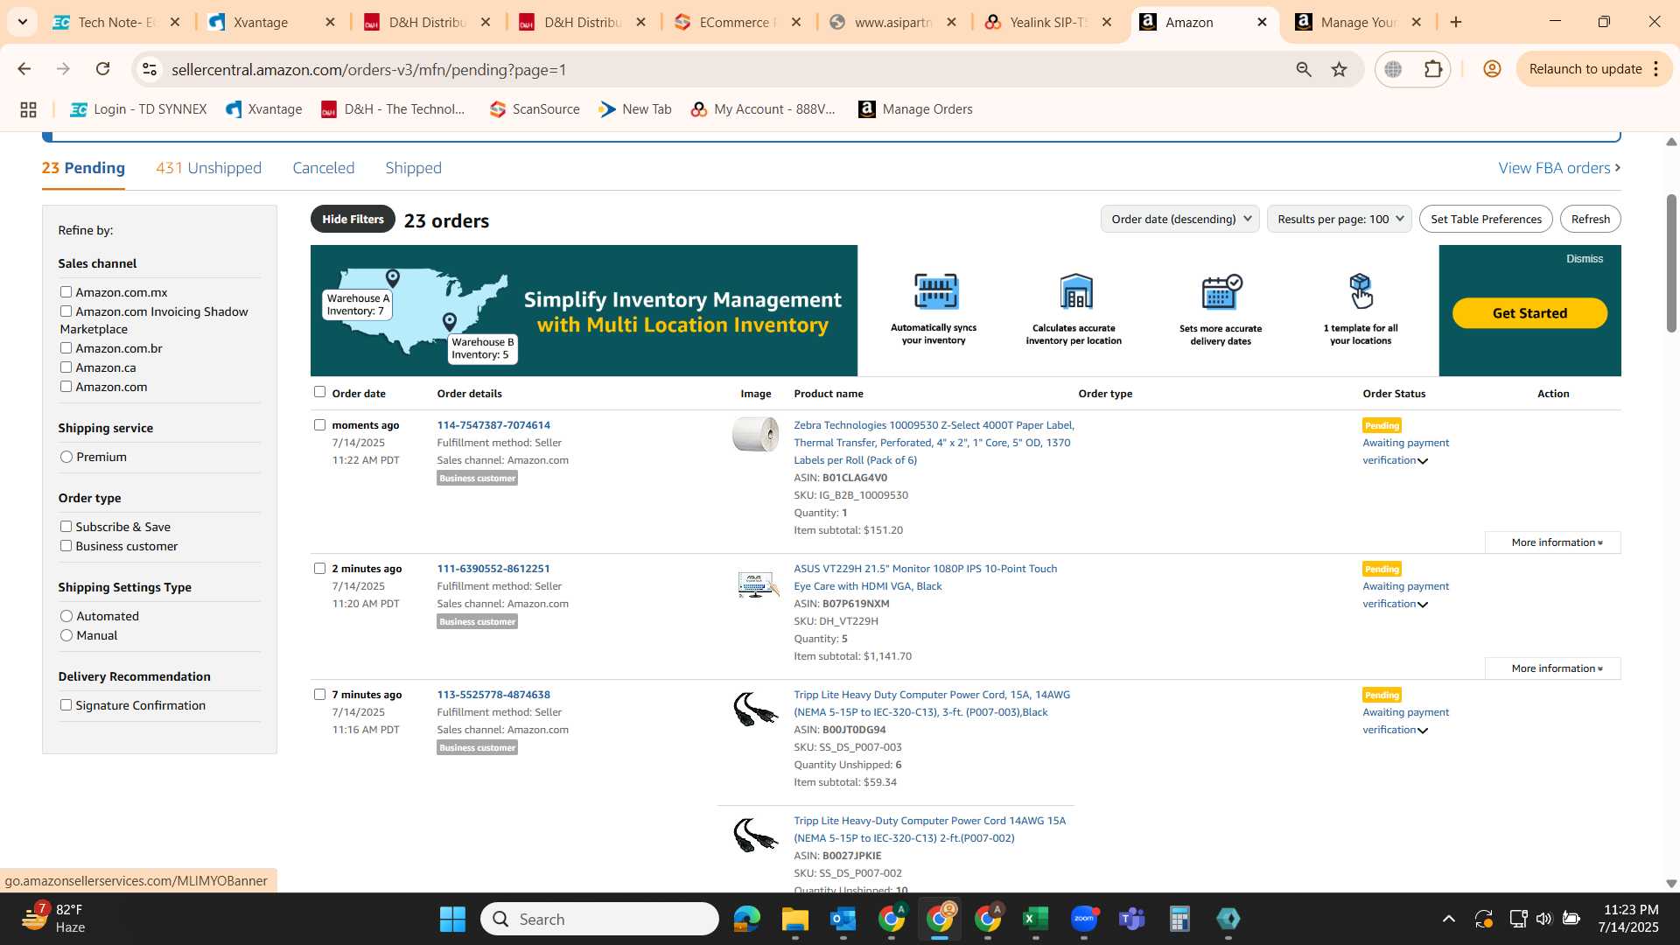Open the tab search dropdown arrow
1680x945 pixels.
(x=22, y=22)
